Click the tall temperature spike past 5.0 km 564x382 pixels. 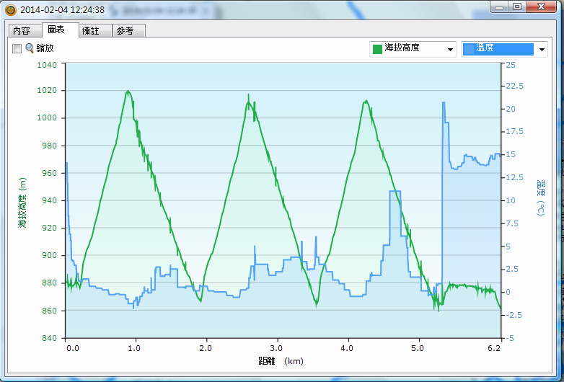[x=444, y=104]
